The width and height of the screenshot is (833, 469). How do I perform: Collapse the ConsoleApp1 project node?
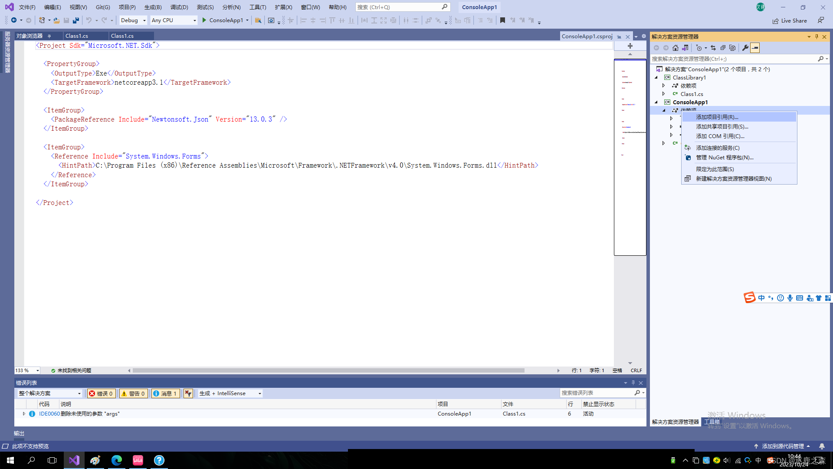point(656,102)
